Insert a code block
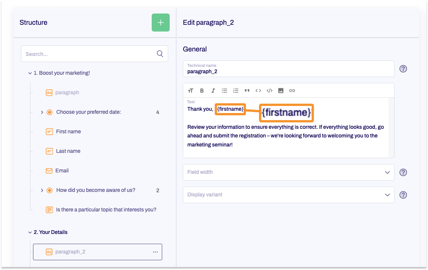 pos(270,91)
